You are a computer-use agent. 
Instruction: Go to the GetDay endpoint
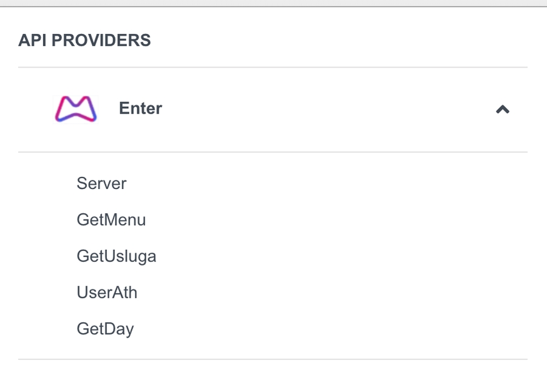tap(105, 329)
